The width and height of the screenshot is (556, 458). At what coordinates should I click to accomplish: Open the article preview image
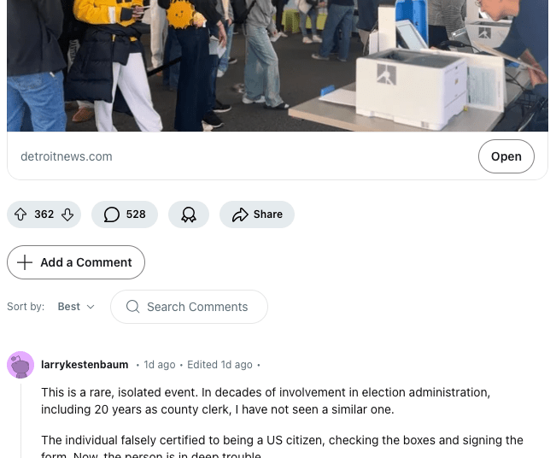tap(278, 66)
